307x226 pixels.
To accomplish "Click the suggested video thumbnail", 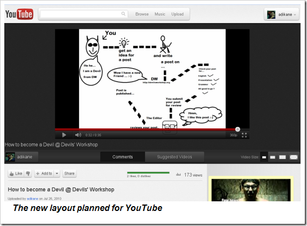I will pos(251,190).
